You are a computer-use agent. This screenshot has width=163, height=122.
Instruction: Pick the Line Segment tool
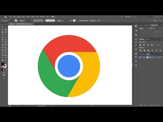(x=5, y=35)
